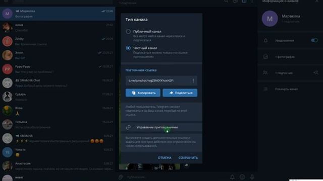Click the Сударь avatar in chat list
Screen dimensions: 323x181
coord(7,97)
